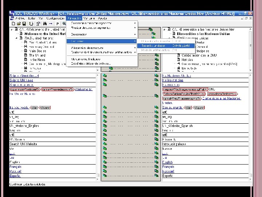Click scroll-up arrow of source segment pane
This screenshot has width=262, height=197.
tap(98, 75)
